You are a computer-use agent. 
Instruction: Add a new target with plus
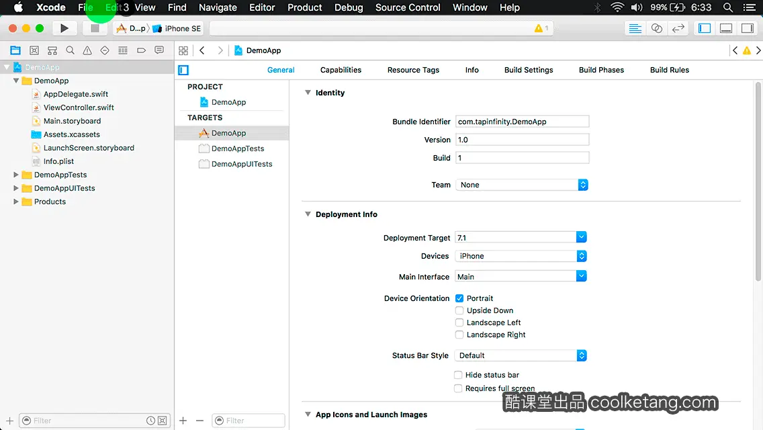183,421
